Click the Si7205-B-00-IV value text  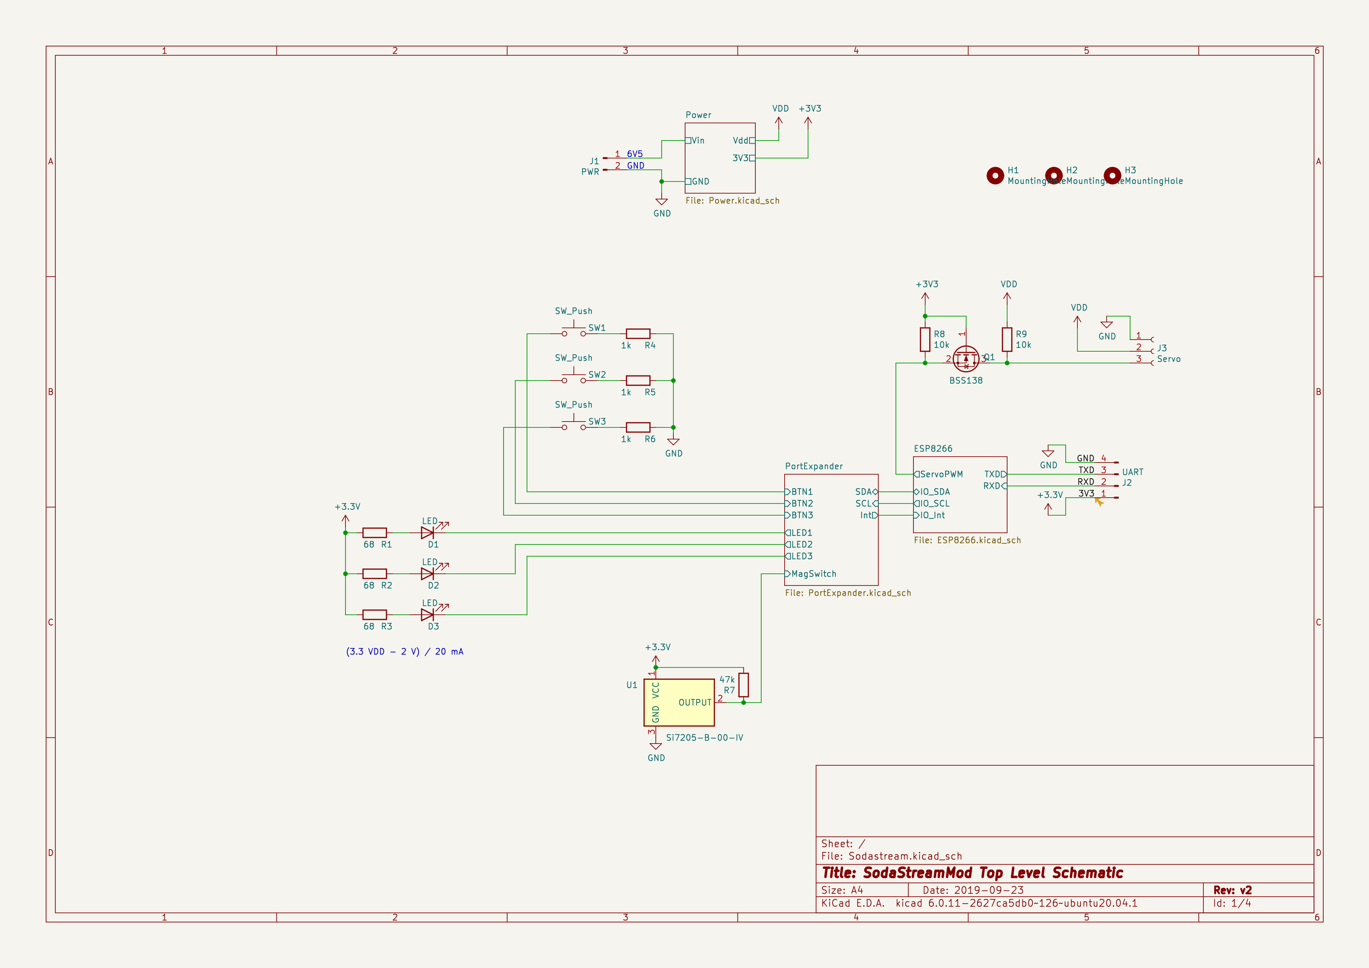coord(705,738)
